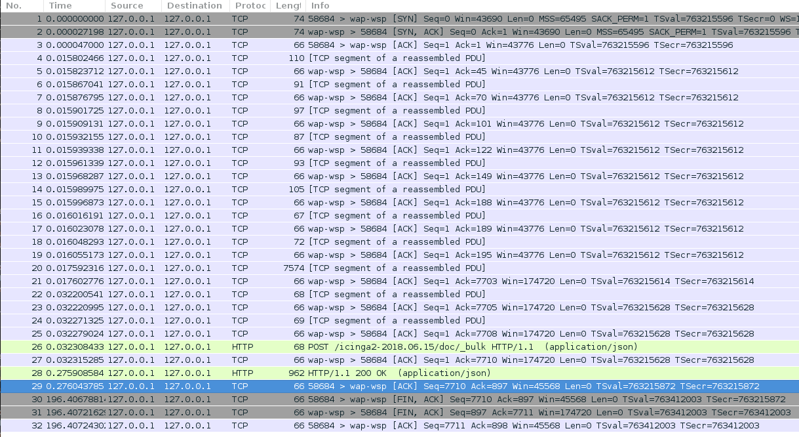Select packet 24 with length 69
The image size is (799, 437).
coord(399,320)
